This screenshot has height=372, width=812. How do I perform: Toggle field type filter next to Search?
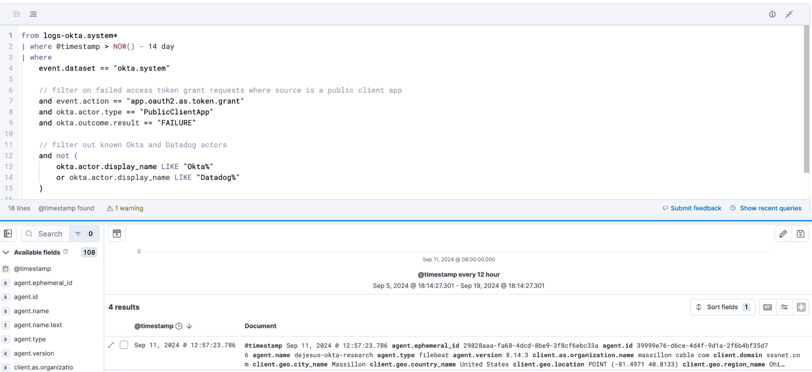[x=84, y=234]
